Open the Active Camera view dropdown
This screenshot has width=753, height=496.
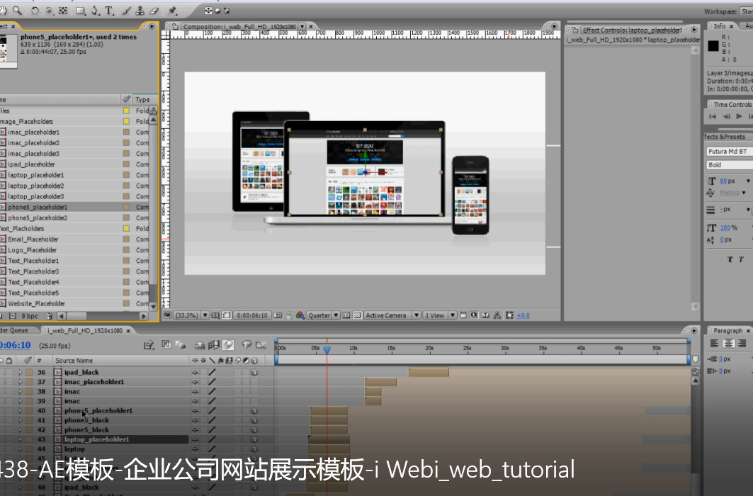392,315
